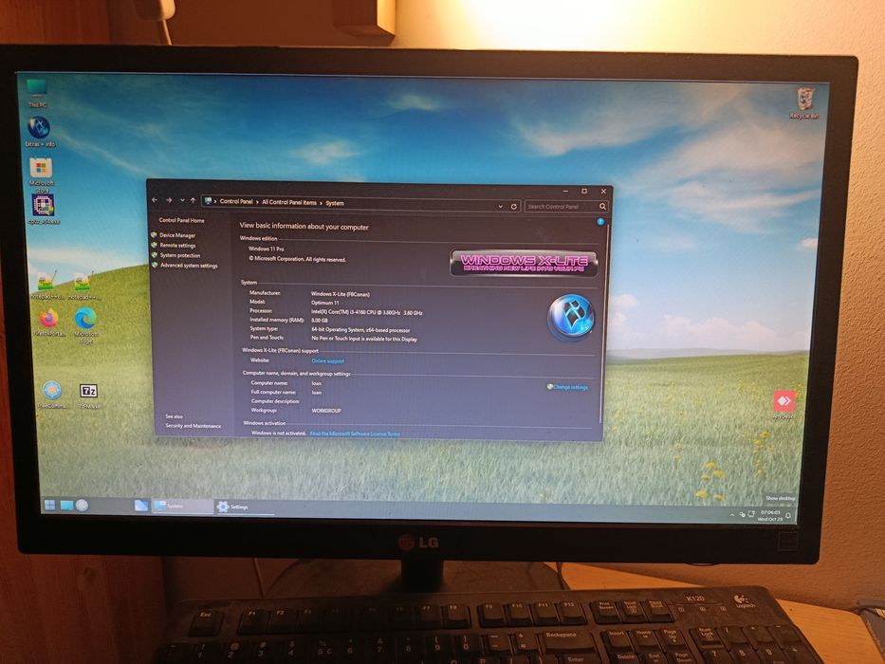Click the System window vertical scrollbar

coord(602,324)
